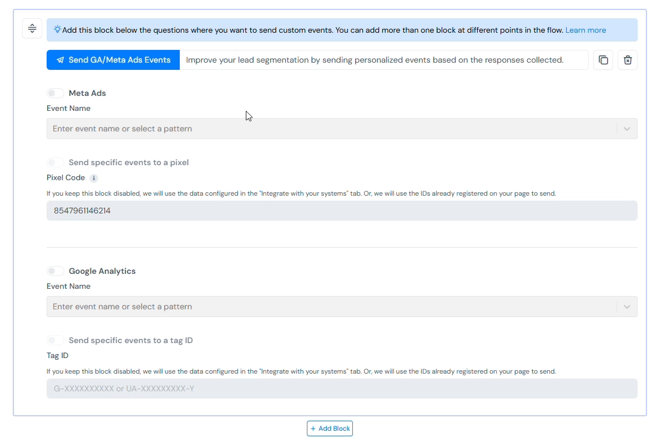Duplicate this block with the copy icon
This screenshot has width=657, height=439.
tap(603, 60)
